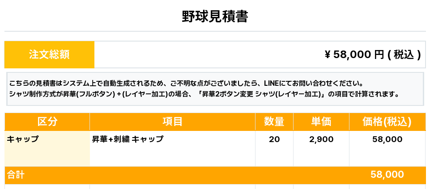This screenshot has width=430, height=189.
Task: Click the 昇華2ボタン変更 シャツ note line
Action: [204, 94]
